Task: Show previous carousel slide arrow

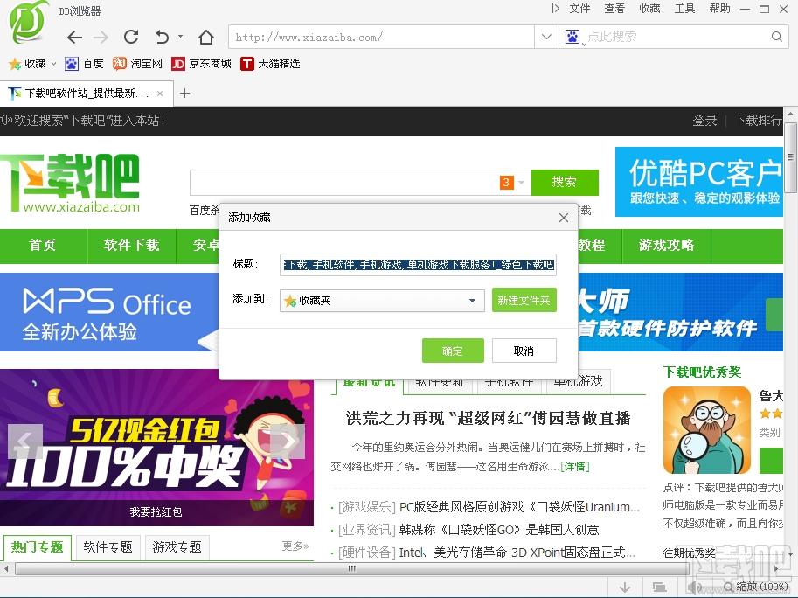Action: [x=25, y=442]
